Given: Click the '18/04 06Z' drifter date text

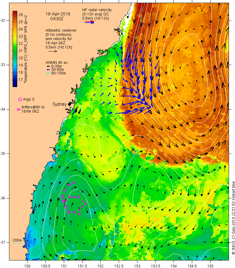Looking at the screenshot, I should pos(30,111).
